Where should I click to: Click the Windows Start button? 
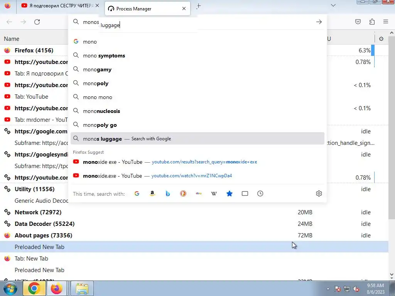(10, 288)
